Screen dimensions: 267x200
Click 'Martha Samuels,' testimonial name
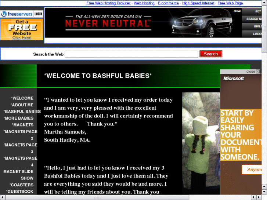[x=65, y=132]
